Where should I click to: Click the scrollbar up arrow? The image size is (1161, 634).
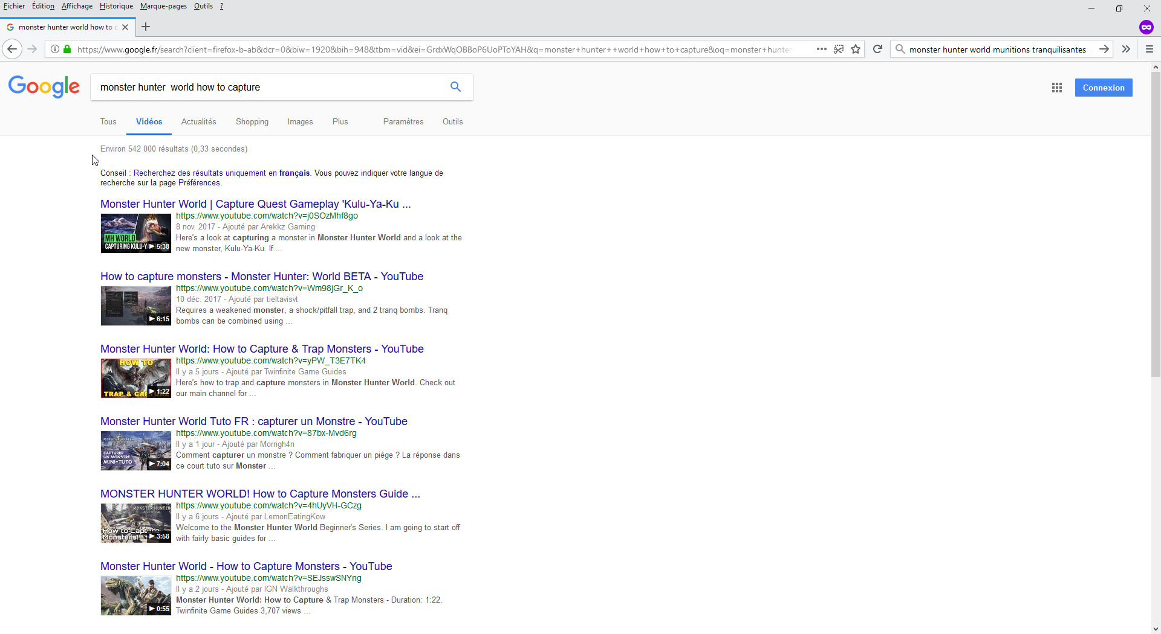pos(1156,67)
